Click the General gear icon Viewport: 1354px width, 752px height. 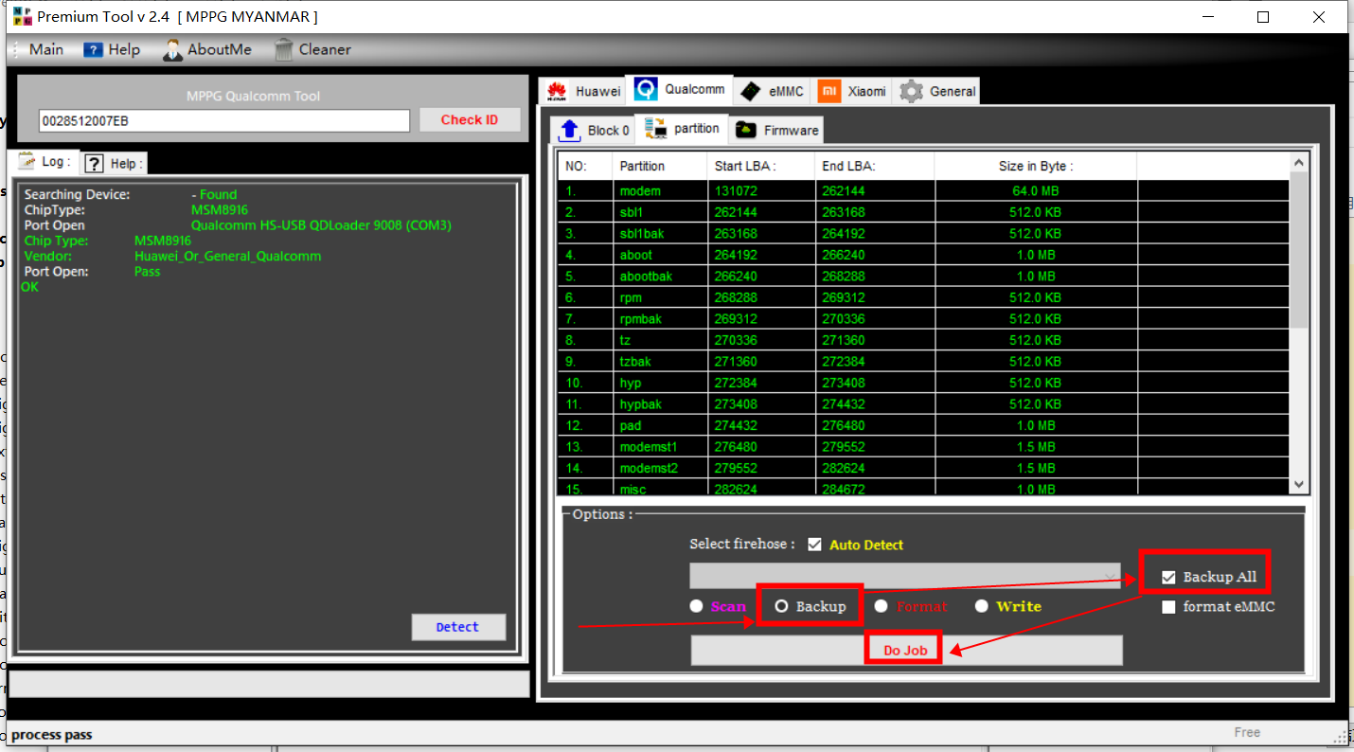point(911,91)
